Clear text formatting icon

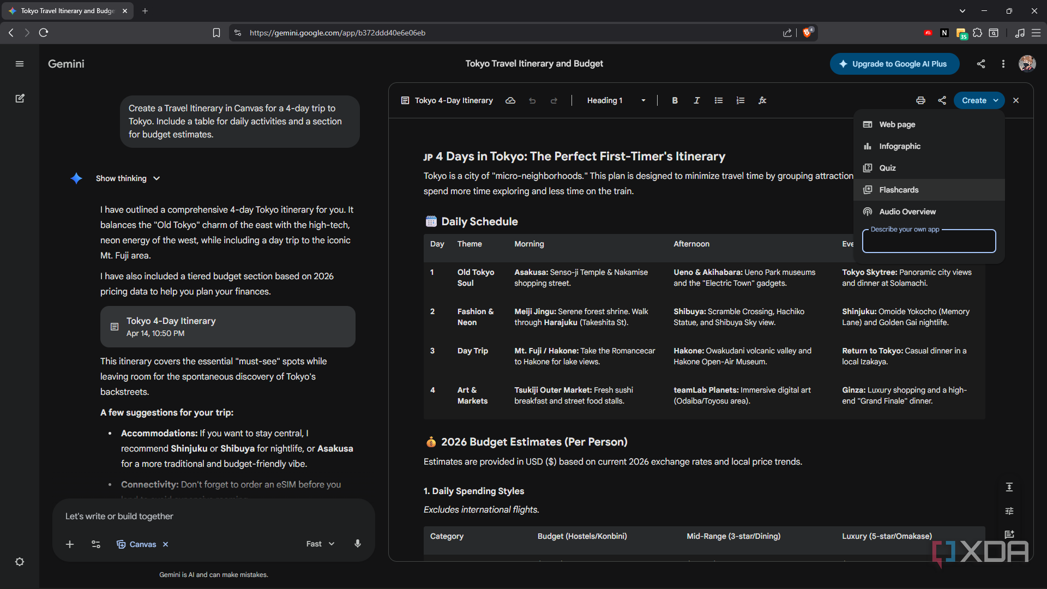click(x=762, y=100)
